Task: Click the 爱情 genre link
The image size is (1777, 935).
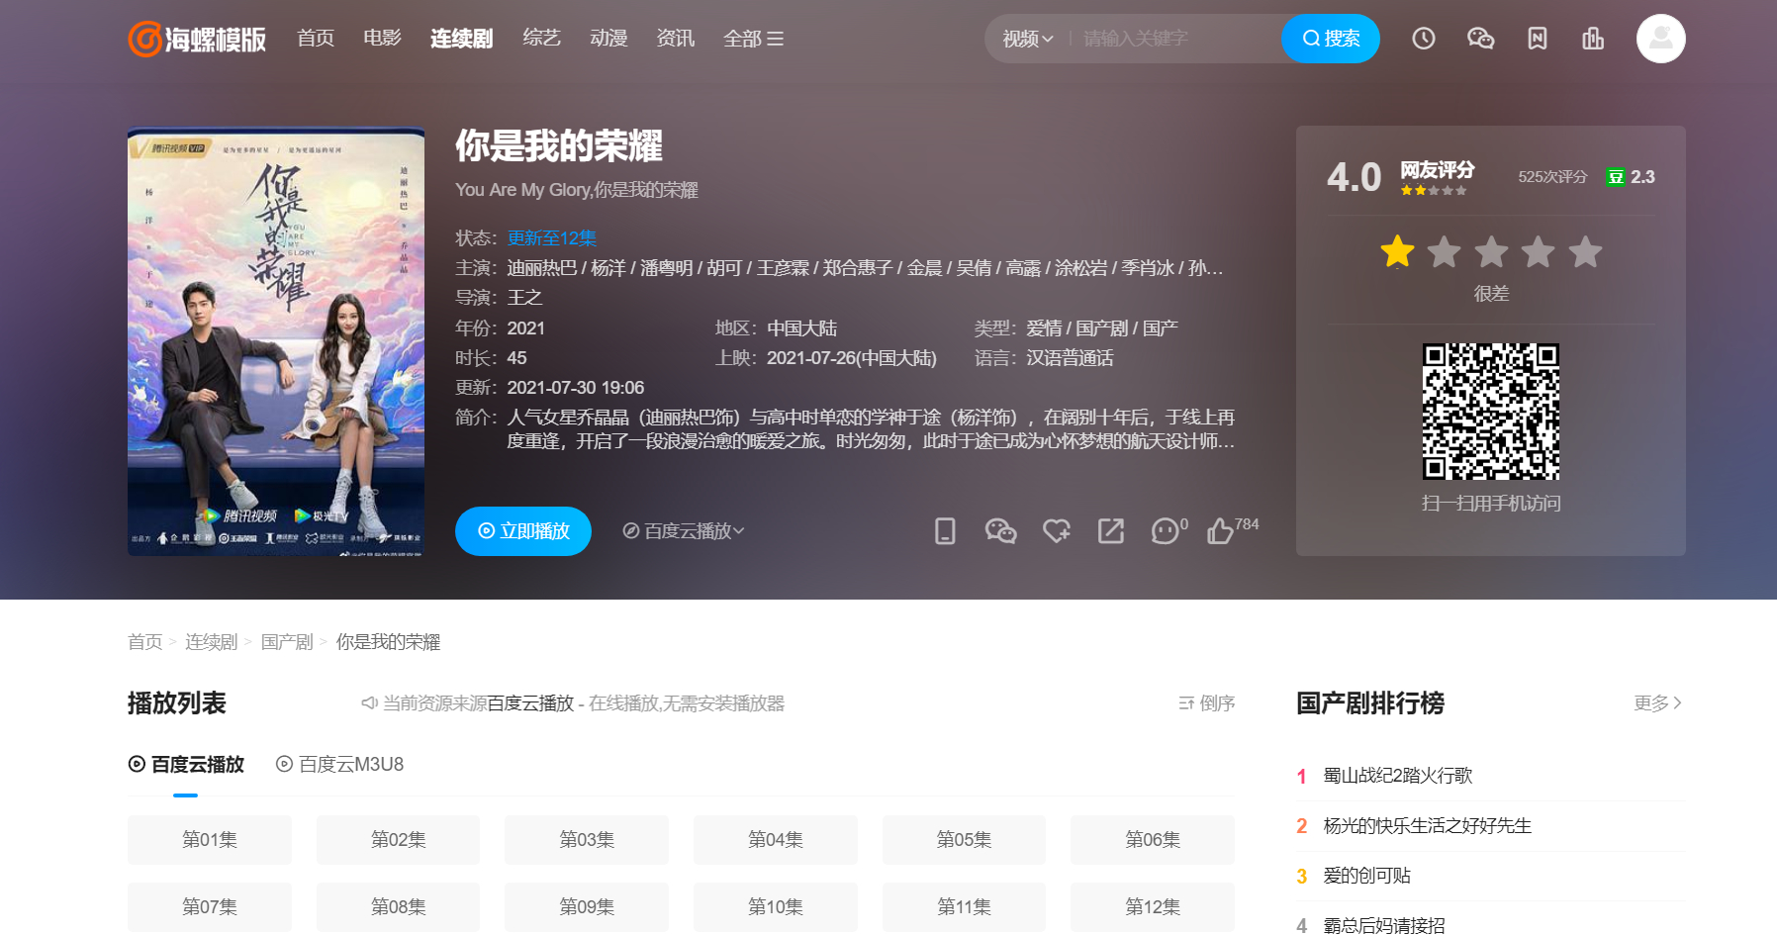Action: (1044, 328)
